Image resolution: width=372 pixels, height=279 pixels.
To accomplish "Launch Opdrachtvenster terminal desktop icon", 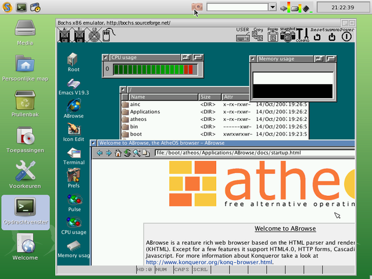I will click(26, 211).
